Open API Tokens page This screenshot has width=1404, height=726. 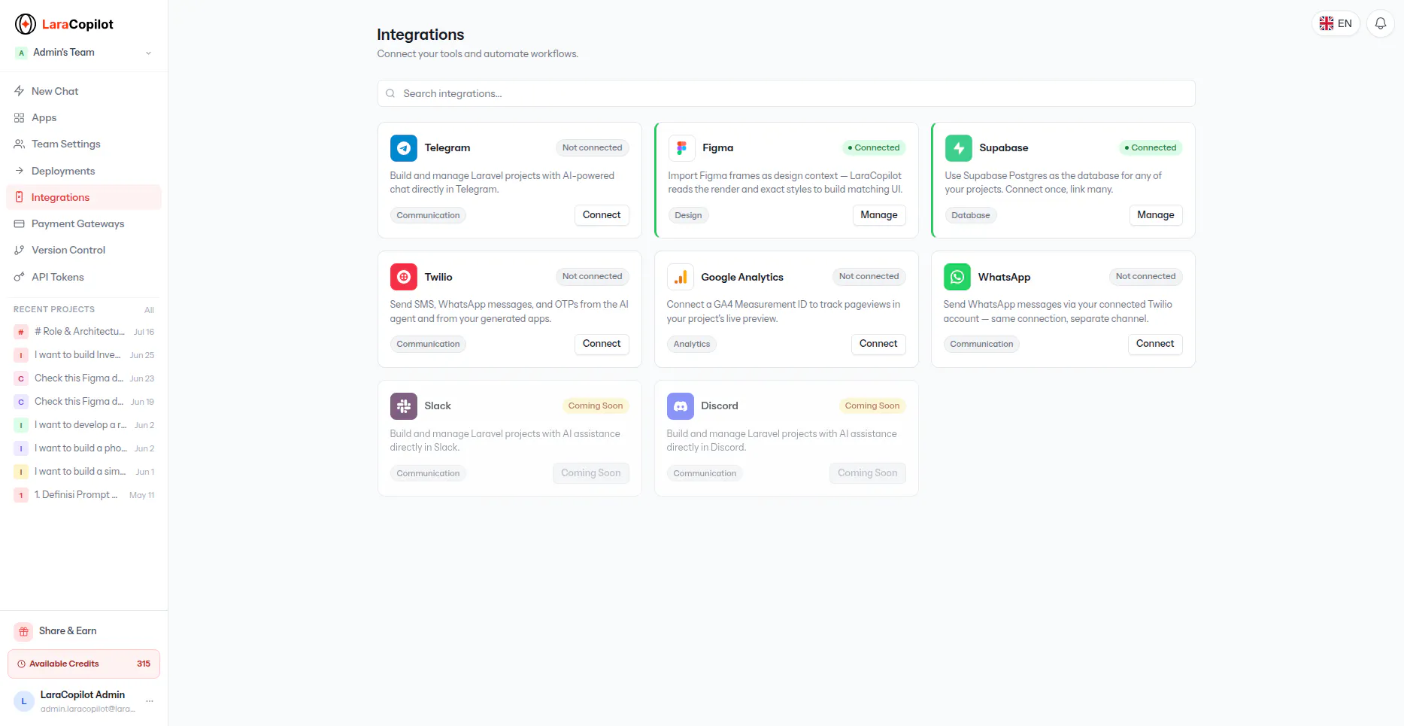pos(83,277)
